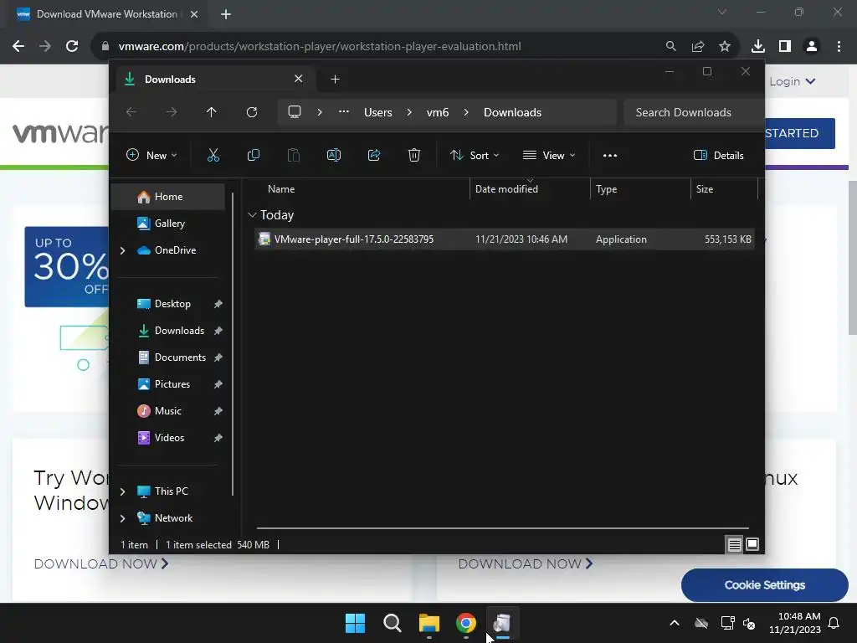Refresh the Downloads folder view
This screenshot has width=857, height=643.
coord(251,112)
